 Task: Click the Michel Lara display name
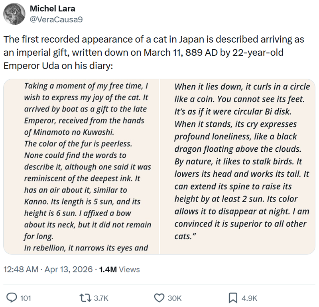[x=52, y=8]
